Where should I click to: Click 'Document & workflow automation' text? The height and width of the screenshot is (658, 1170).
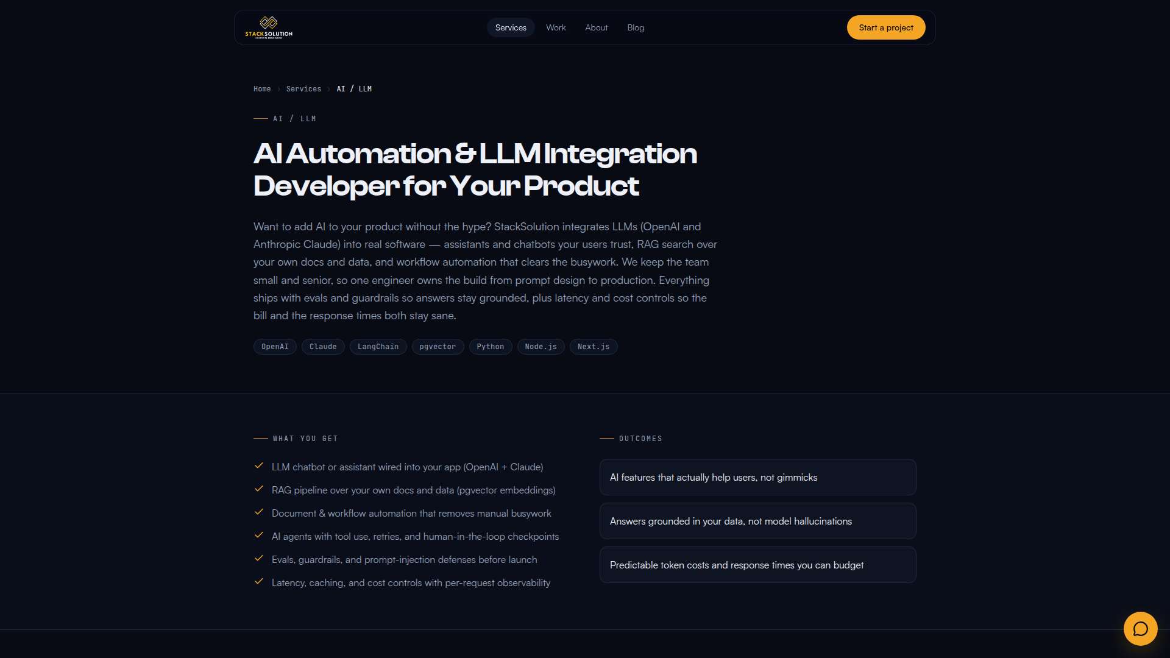pyautogui.click(x=411, y=514)
